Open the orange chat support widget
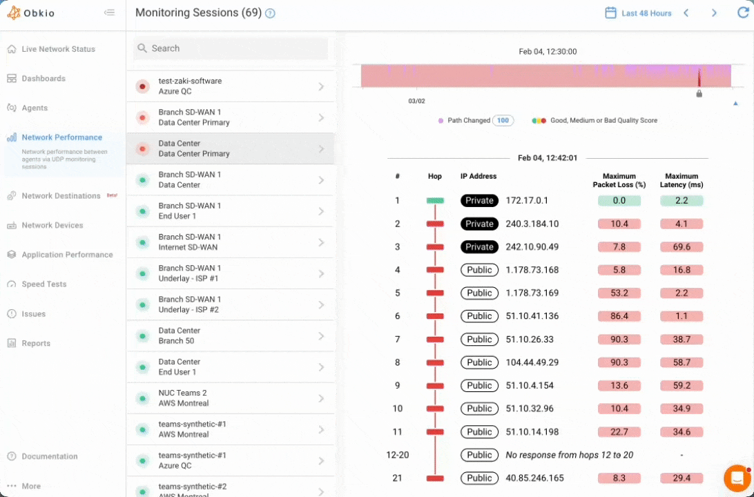Viewport: 754px width, 497px height. (x=737, y=478)
